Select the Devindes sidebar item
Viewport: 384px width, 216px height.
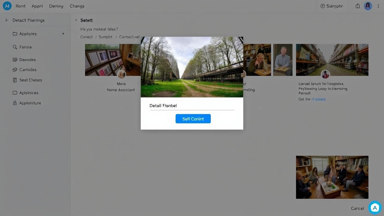(27, 60)
